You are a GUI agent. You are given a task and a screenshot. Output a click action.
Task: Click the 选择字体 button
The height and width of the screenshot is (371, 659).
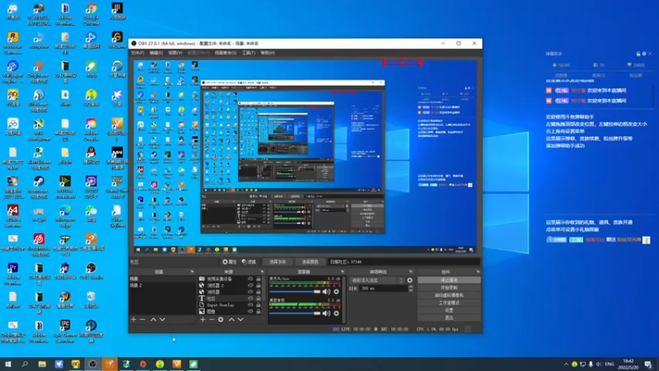pos(278,261)
